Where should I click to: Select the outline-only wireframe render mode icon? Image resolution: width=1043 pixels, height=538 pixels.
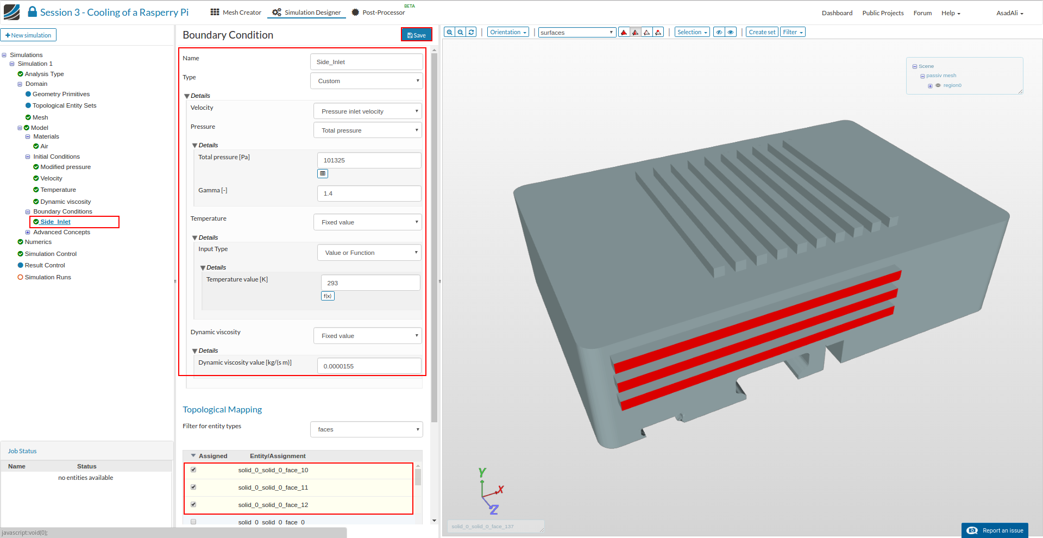point(646,32)
